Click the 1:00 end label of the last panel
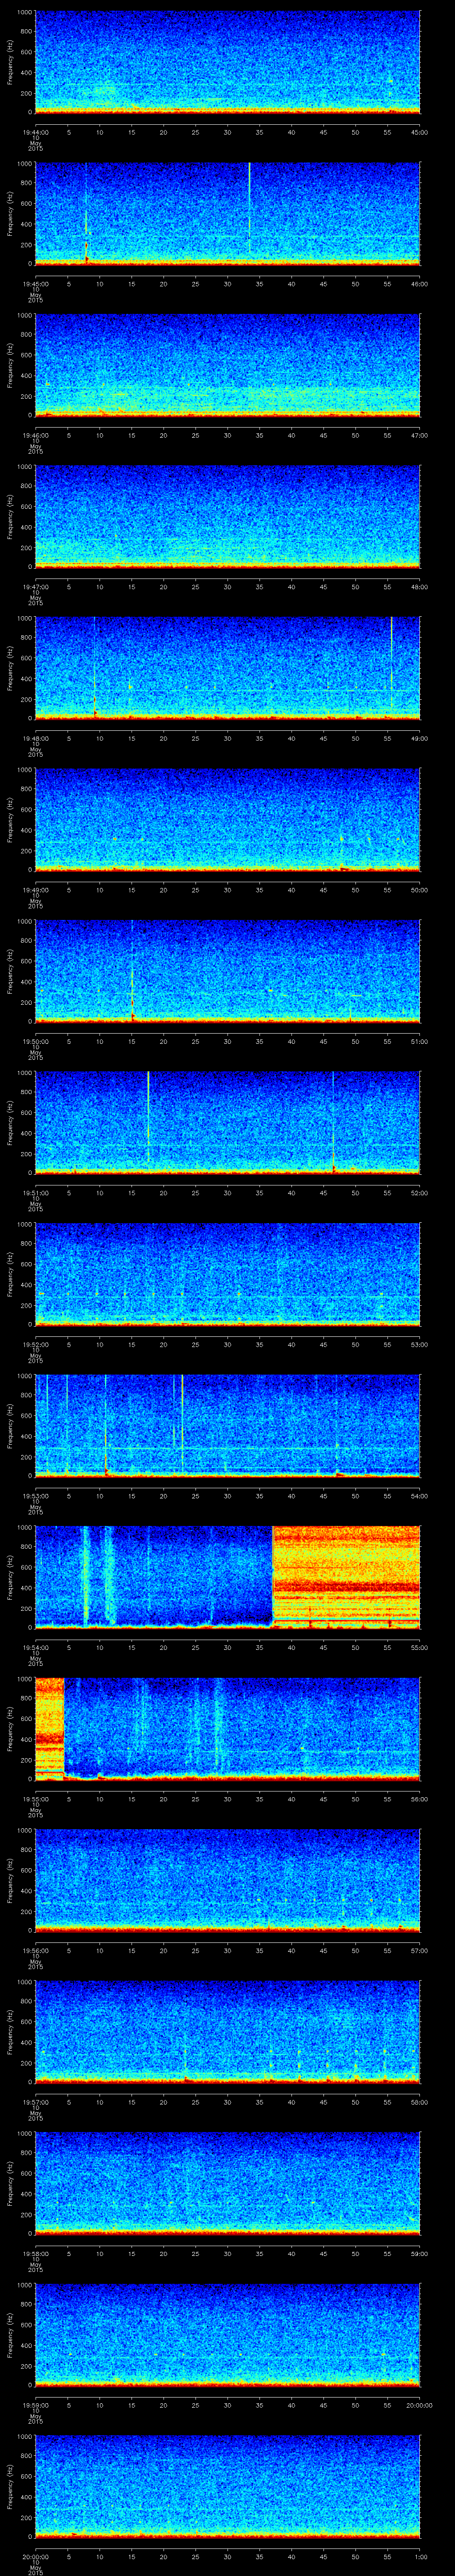 420,2557
